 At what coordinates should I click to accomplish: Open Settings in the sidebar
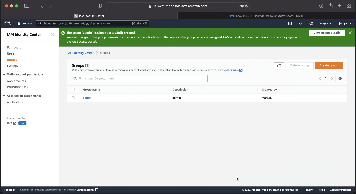12,66
